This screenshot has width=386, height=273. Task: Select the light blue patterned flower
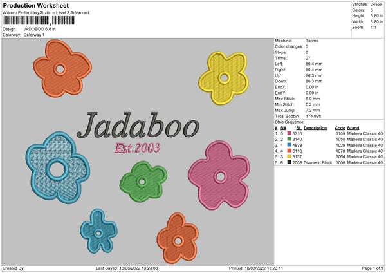[58, 168]
